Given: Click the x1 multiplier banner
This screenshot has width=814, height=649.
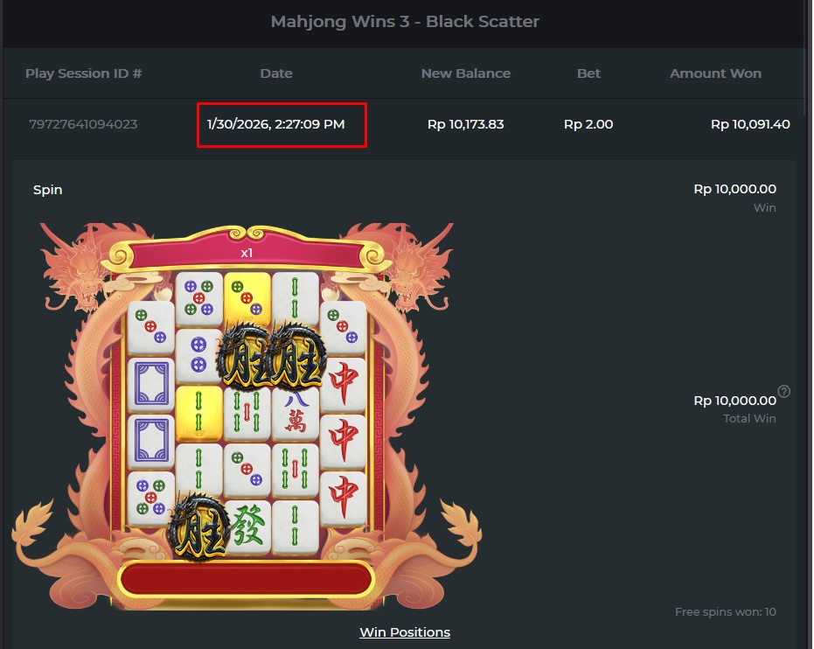Looking at the screenshot, I should [247, 253].
